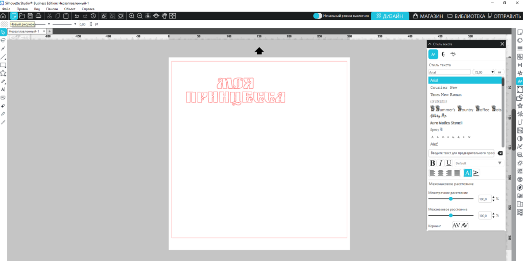The image size is (523, 261).
Task: Paste from clipboard using the Paste icon
Action: [66, 16]
